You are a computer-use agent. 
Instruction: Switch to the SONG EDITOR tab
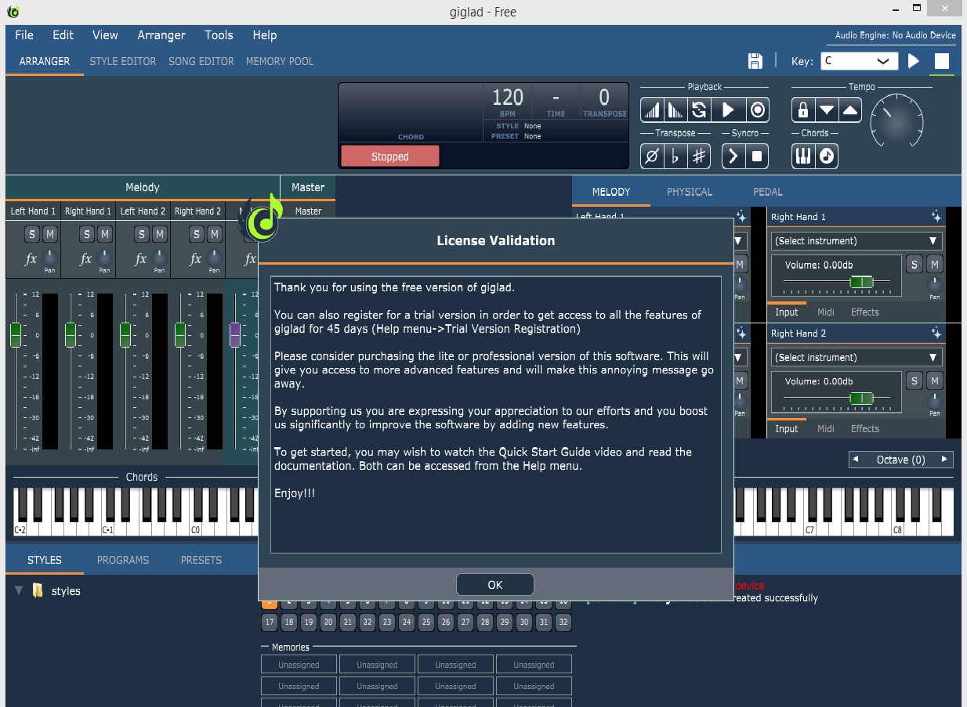pyautogui.click(x=201, y=61)
